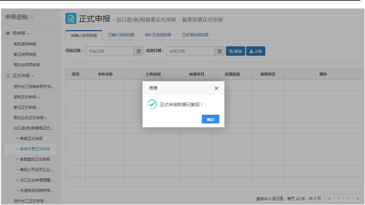The width and height of the screenshot is (365, 205).
Task: Open 单证类预申报 in the sidebar
Action: pos(25,55)
